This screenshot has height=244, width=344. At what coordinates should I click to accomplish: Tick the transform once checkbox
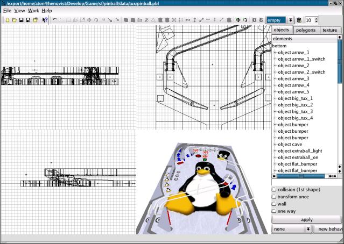[x=274, y=197]
